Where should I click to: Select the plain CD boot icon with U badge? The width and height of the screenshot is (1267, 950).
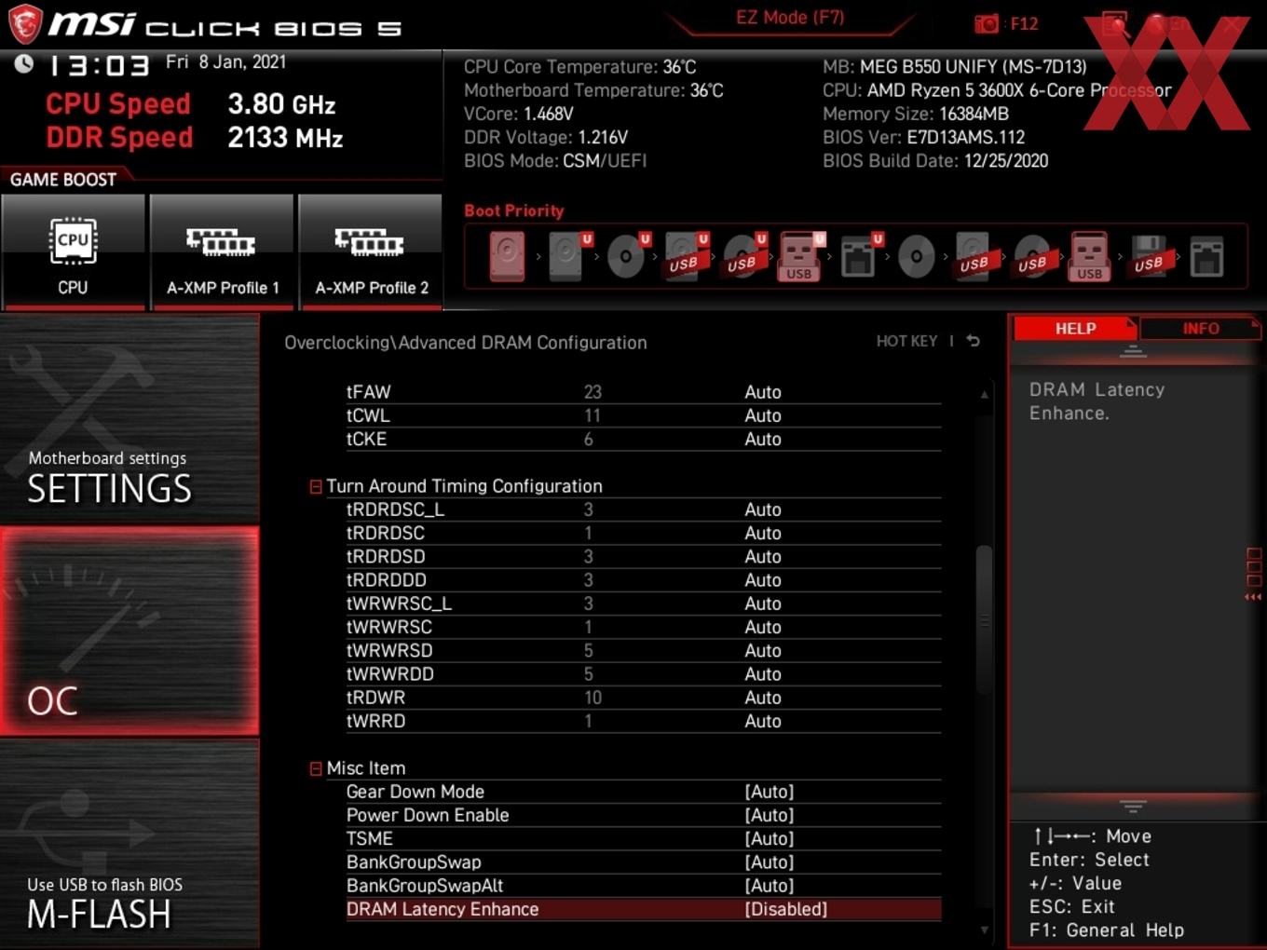pyautogui.click(x=627, y=256)
